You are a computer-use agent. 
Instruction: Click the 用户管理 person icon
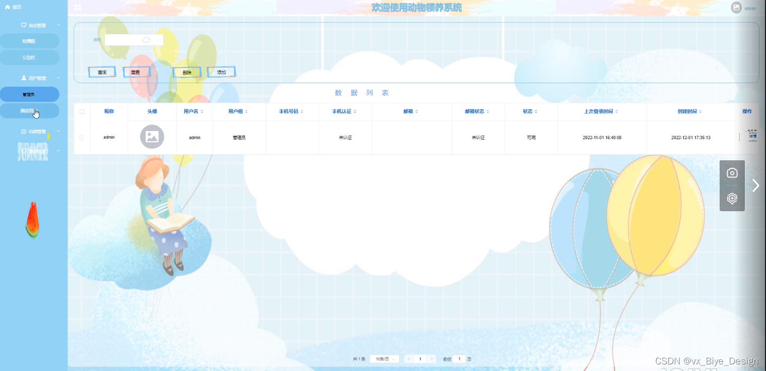coord(24,78)
